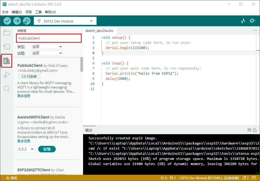Viewport: 260px width, 181px height.
Task: Toggle output word wrap icon
Action: coord(249,130)
